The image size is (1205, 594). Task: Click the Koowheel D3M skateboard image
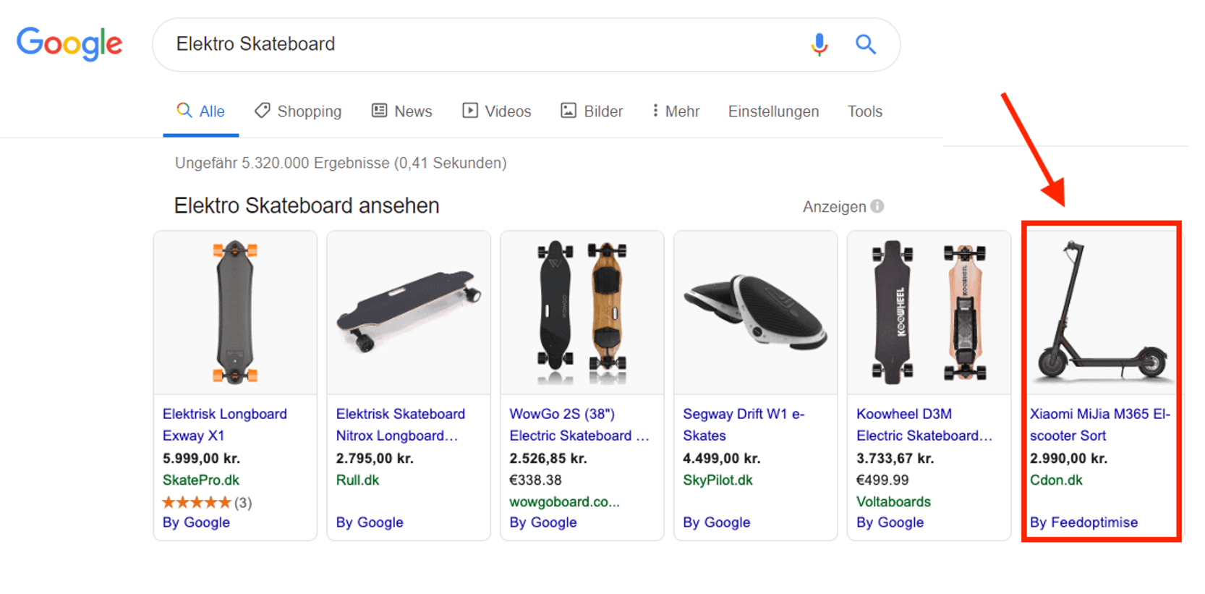pos(929,313)
